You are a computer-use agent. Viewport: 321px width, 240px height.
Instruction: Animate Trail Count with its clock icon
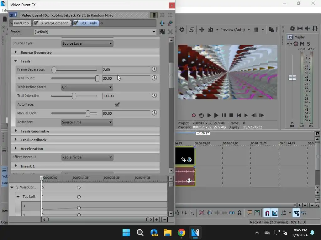point(154,78)
